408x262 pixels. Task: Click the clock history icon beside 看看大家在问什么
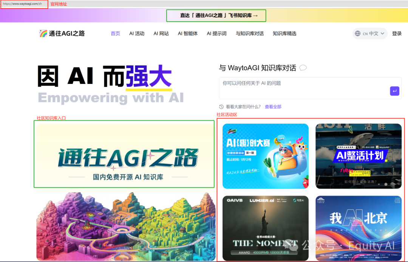coord(221,107)
